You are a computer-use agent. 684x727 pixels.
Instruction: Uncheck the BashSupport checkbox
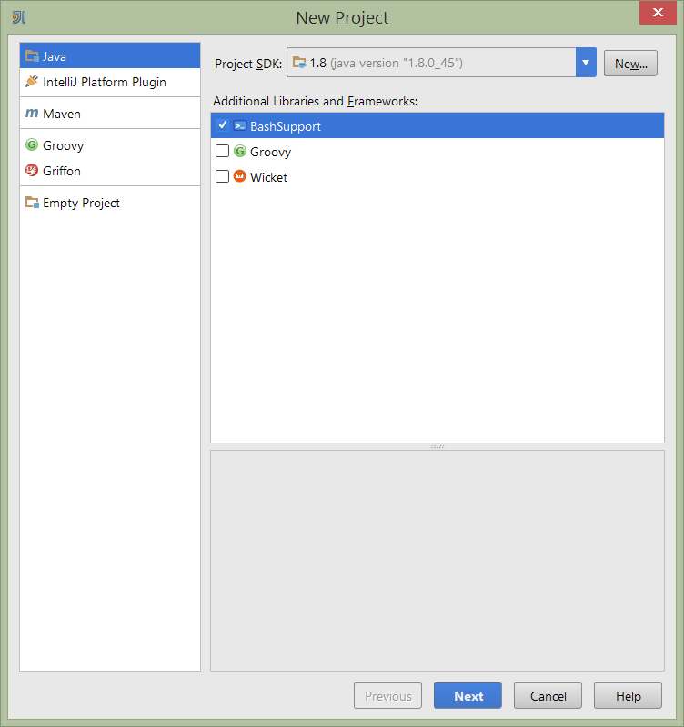point(222,125)
